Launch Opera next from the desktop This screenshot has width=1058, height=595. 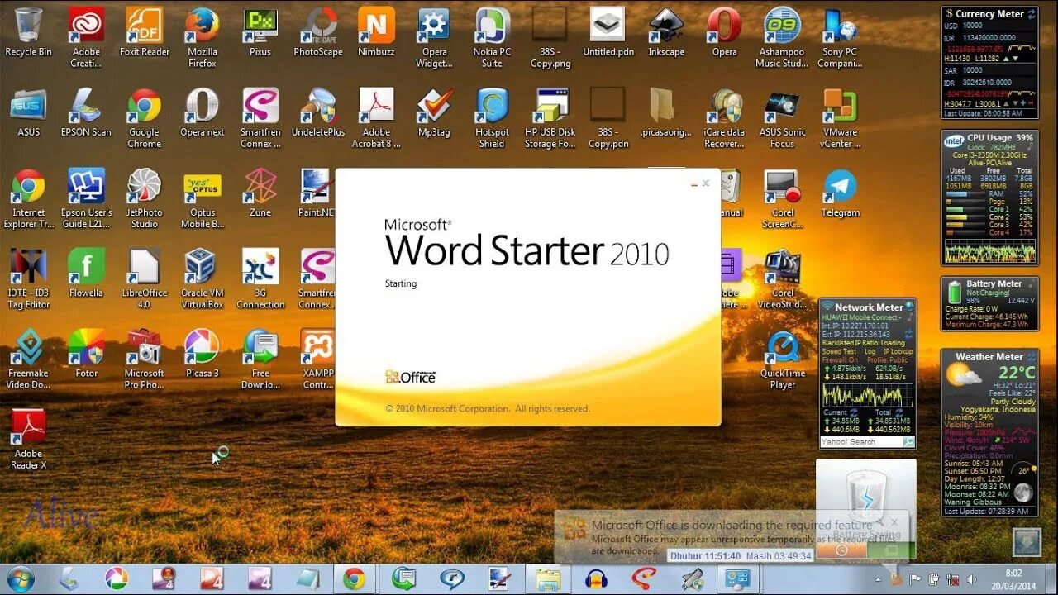click(x=202, y=113)
